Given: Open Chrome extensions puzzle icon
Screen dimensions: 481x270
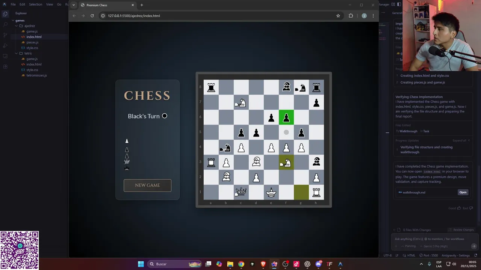Looking at the screenshot, I should pos(351,16).
